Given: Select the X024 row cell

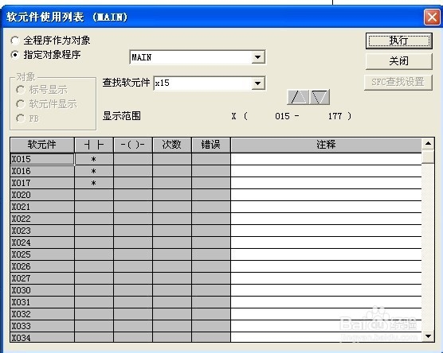Looking at the screenshot, I should point(42,242).
